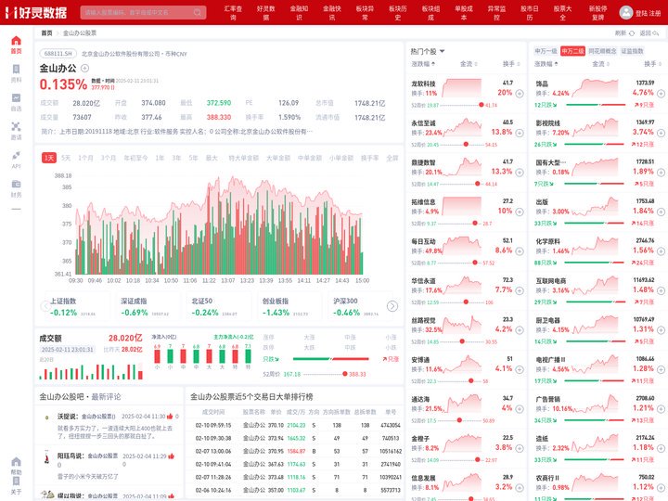Sort hot stocks by 换手
This screenshot has height=501, width=668.
(511, 64)
